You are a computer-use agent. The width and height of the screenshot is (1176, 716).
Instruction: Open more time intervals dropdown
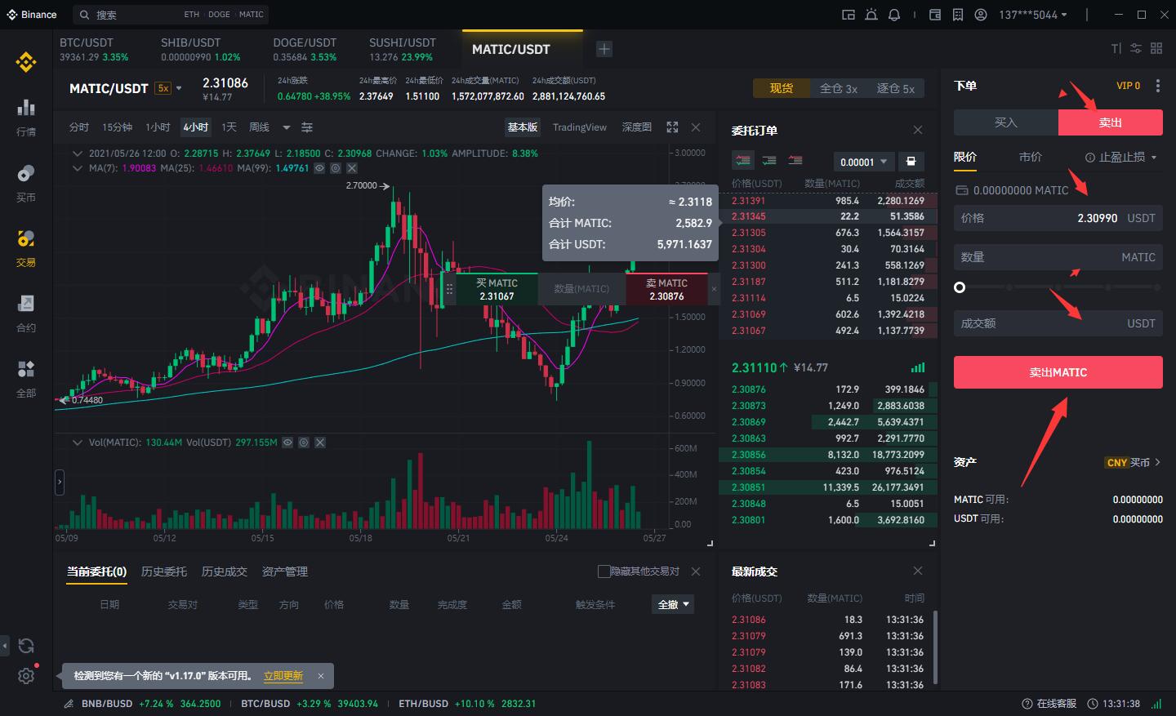(287, 127)
